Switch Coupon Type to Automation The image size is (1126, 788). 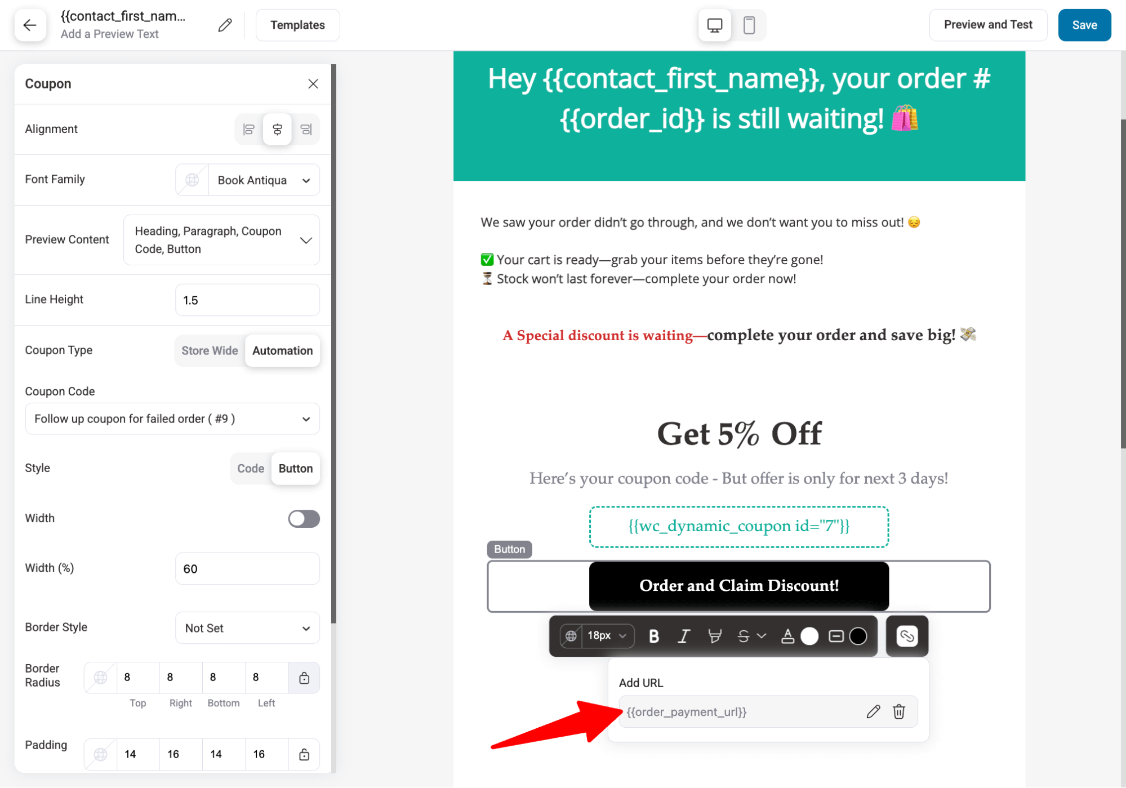click(282, 350)
